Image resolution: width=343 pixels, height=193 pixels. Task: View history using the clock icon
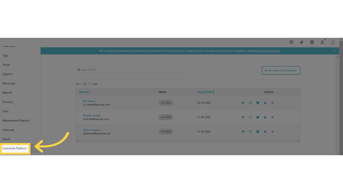point(291,42)
